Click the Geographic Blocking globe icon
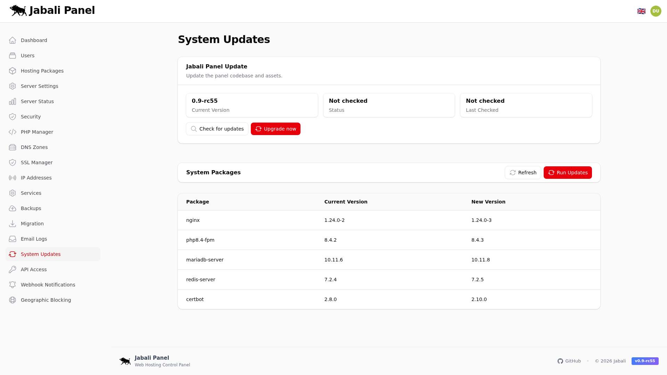The image size is (667, 375). pos(13,300)
